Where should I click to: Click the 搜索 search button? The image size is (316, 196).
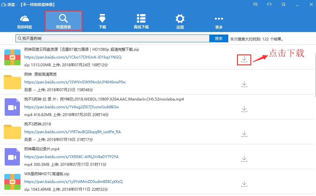[x=219, y=38]
